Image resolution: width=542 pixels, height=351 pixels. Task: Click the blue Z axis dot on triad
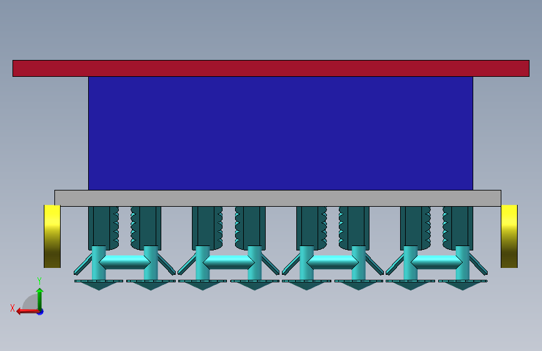pos(41,312)
